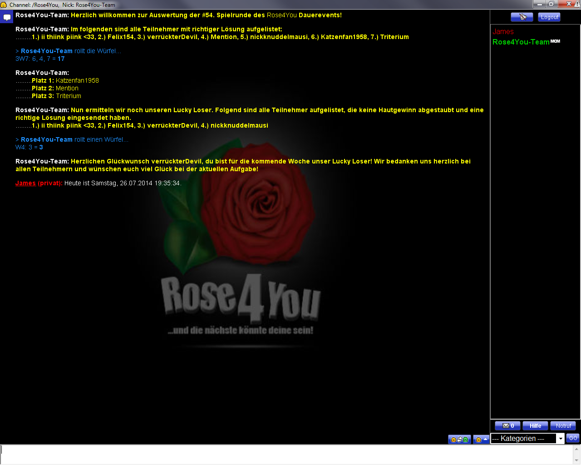The width and height of the screenshot is (581, 465).
Task: Click the red James private message link
Action: [x=25, y=183]
